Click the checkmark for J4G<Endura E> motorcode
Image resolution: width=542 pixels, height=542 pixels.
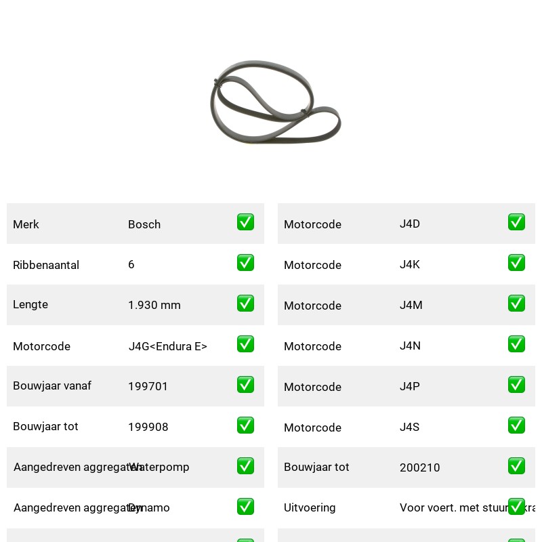tap(245, 344)
